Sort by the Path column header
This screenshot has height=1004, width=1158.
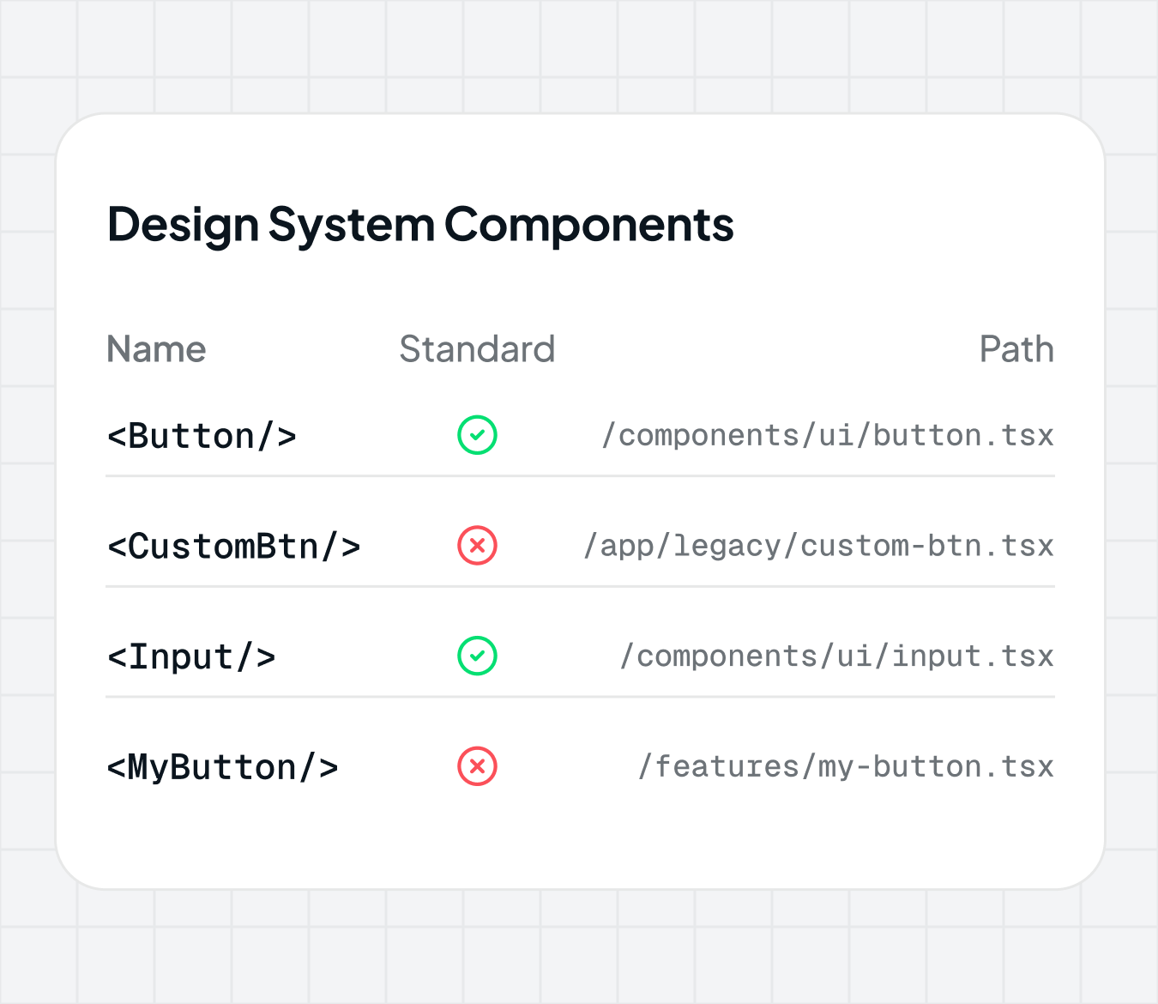click(1016, 349)
